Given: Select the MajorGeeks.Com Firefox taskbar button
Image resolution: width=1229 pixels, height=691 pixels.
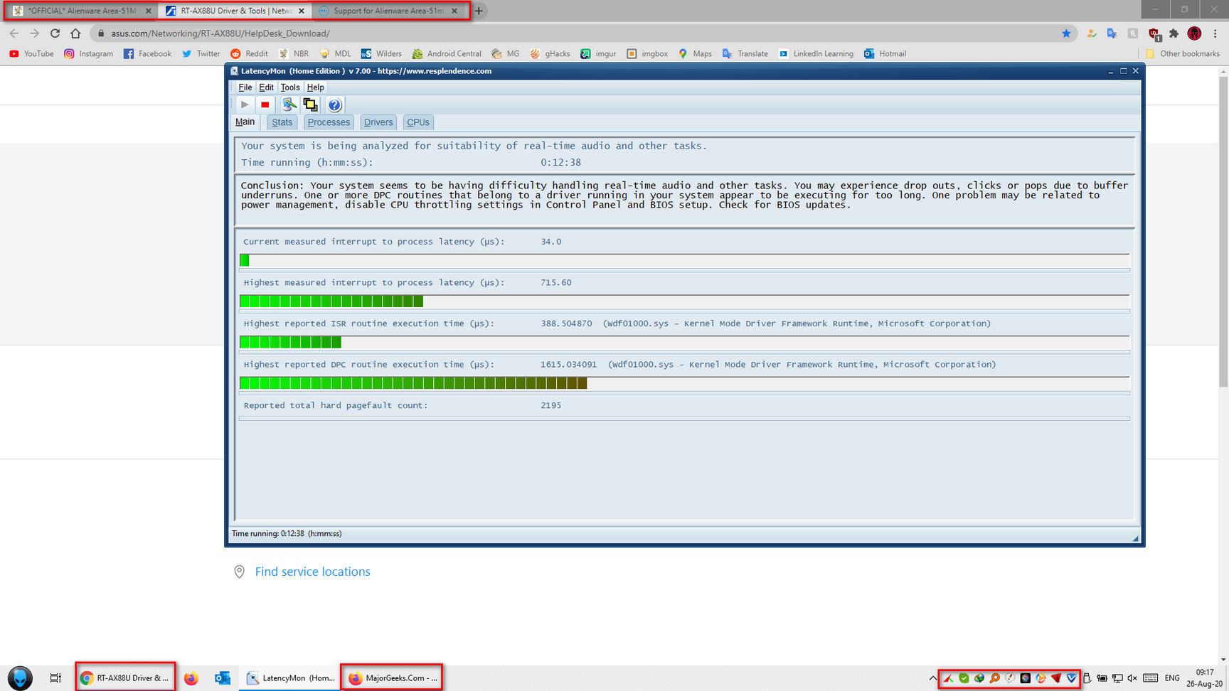Looking at the screenshot, I should click(x=392, y=678).
